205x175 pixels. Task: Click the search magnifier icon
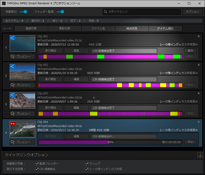105,12
